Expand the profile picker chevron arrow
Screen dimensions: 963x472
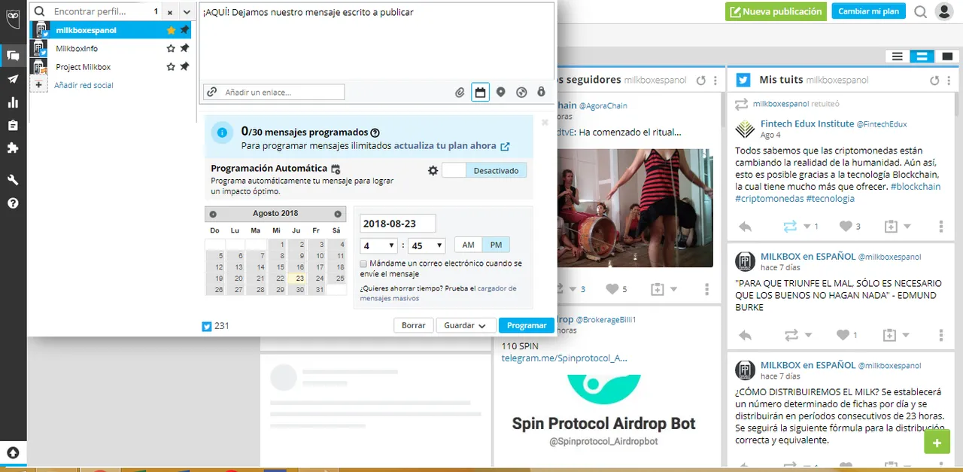(x=187, y=12)
